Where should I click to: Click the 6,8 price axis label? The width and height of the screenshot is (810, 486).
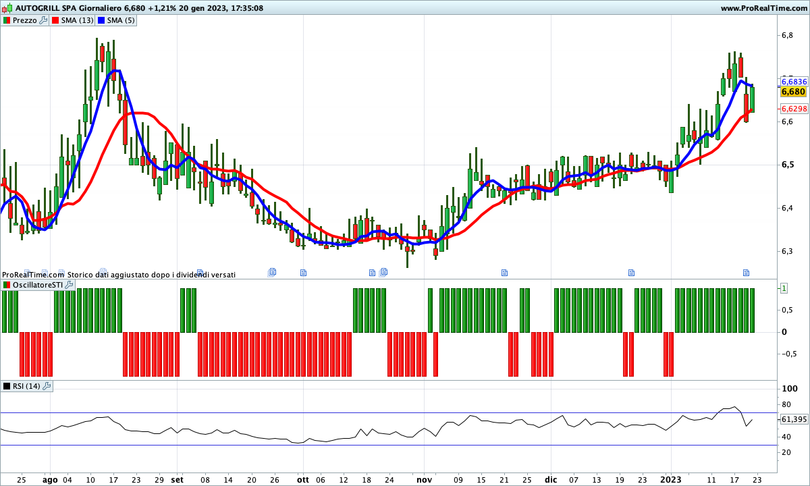787,35
